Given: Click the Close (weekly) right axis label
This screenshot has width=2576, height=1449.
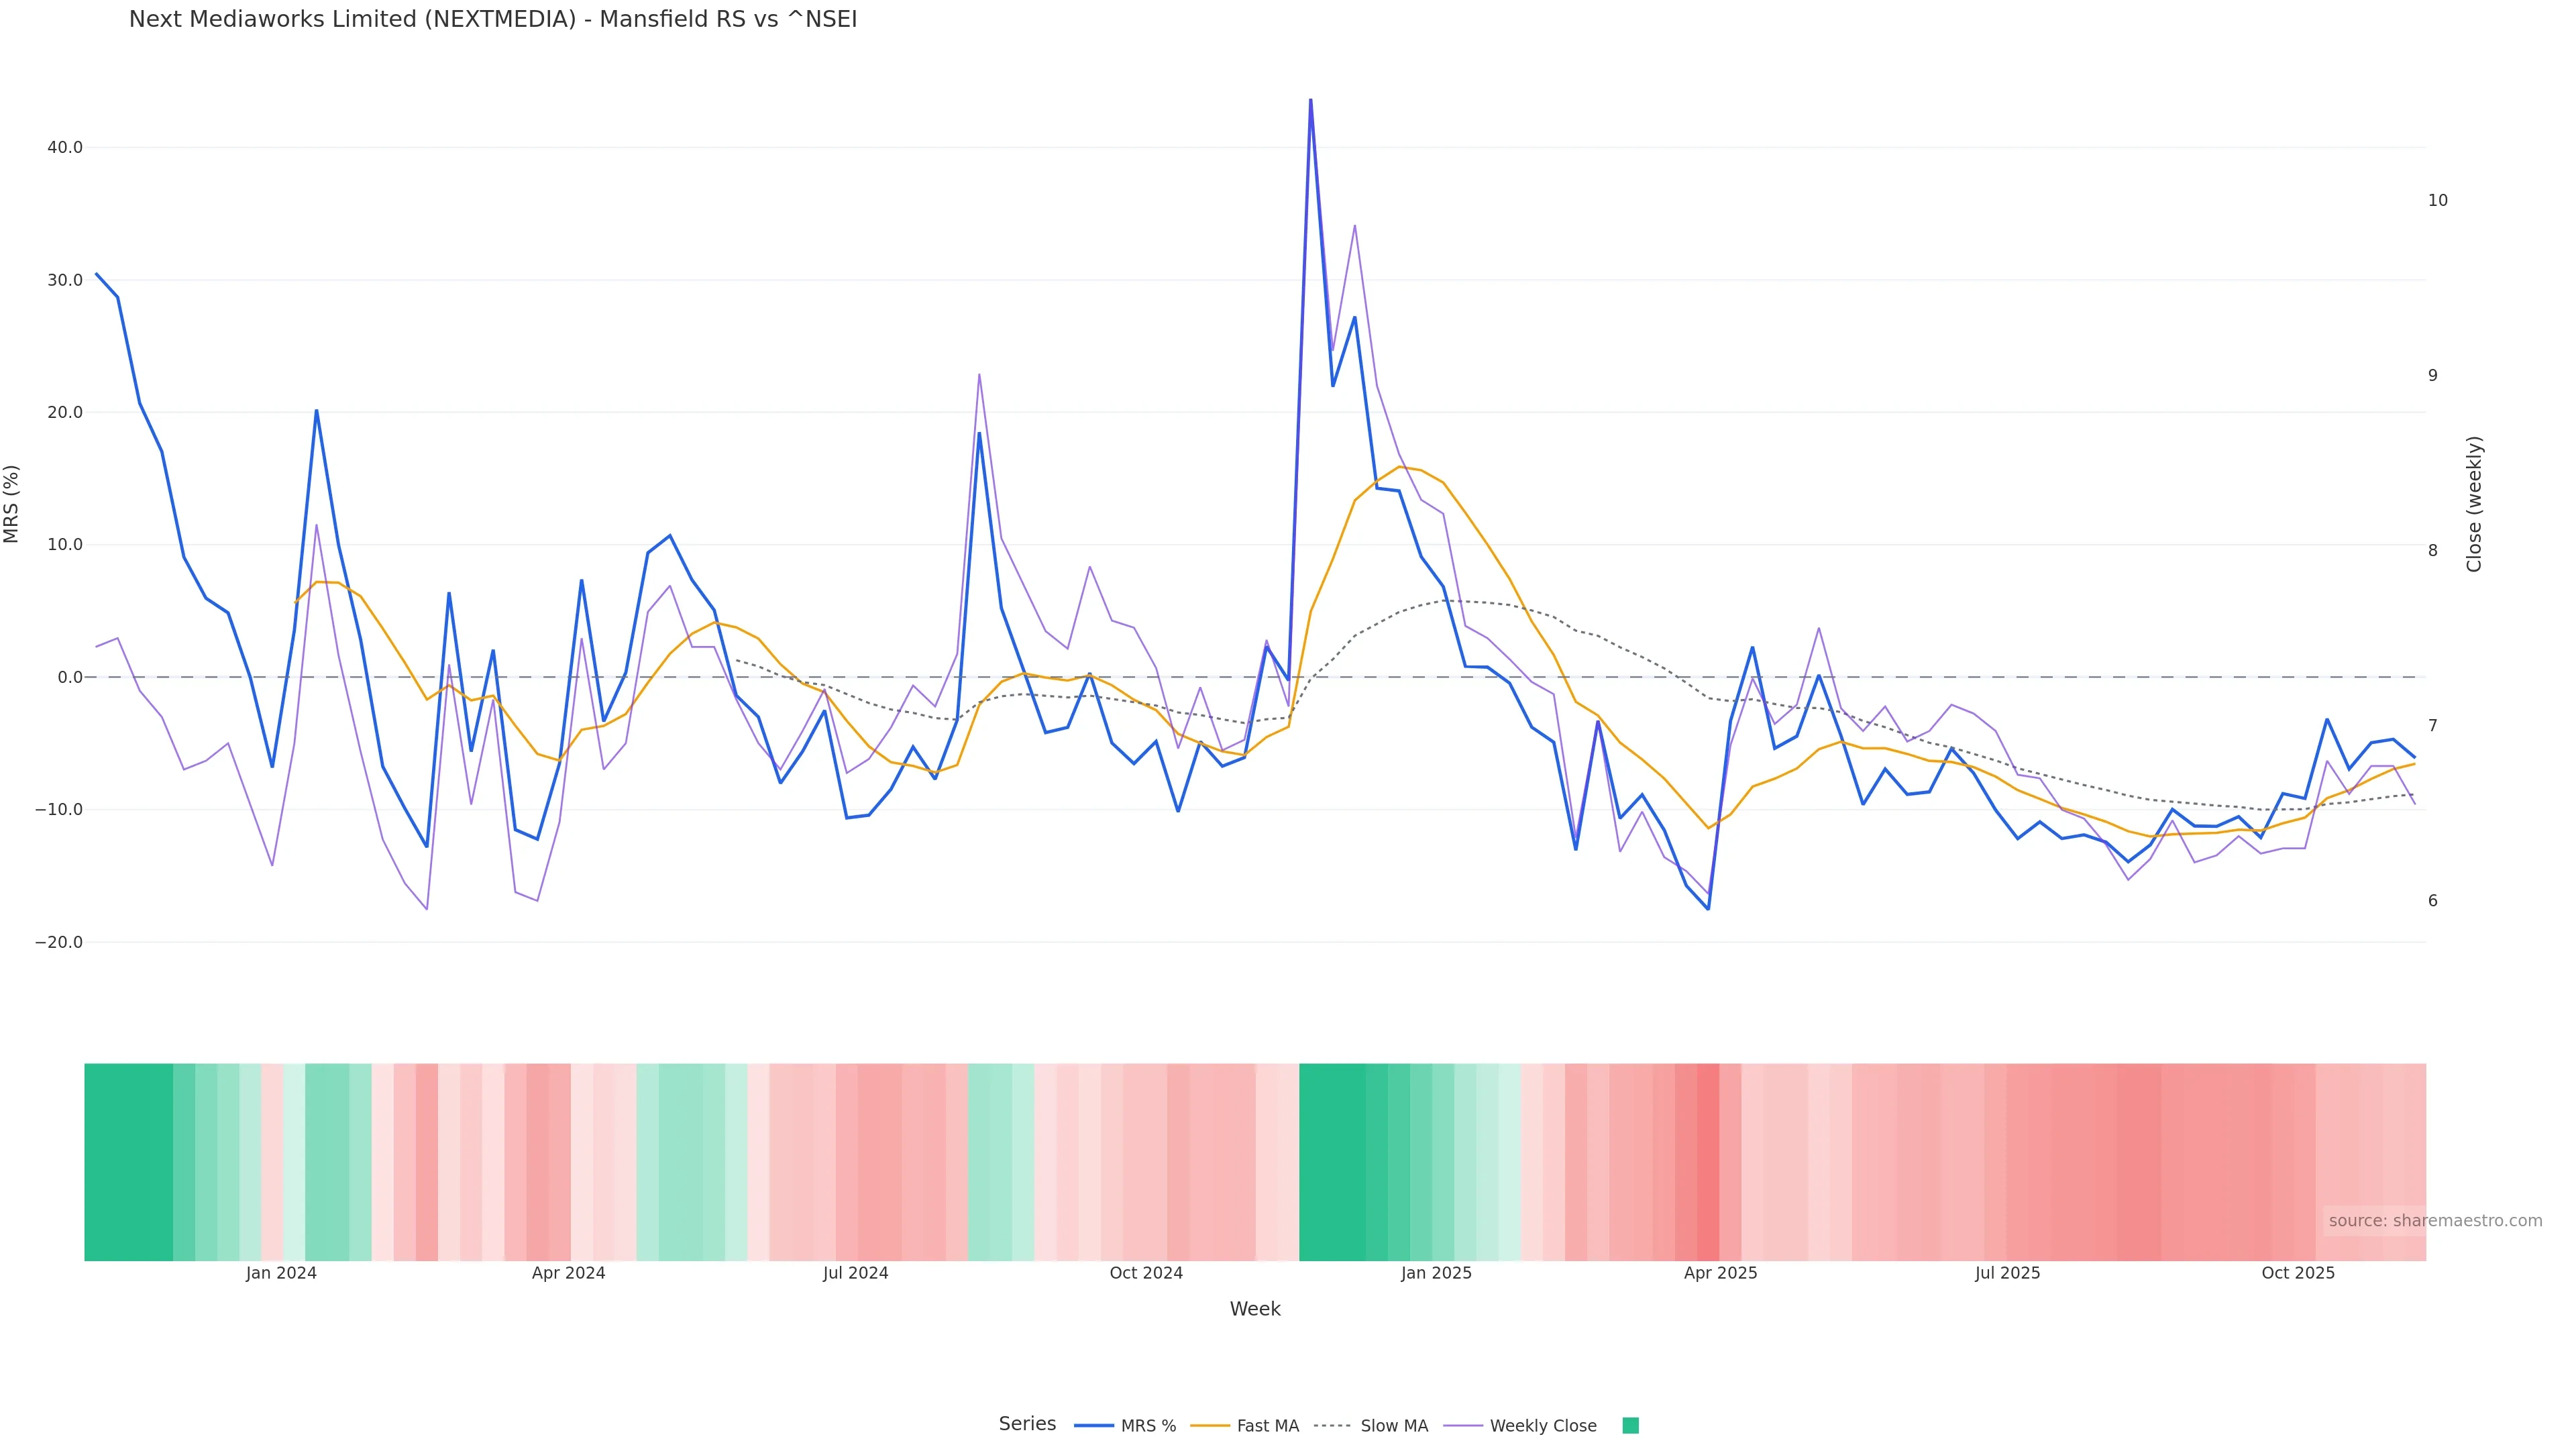Looking at the screenshot, I should [2475, 504].
